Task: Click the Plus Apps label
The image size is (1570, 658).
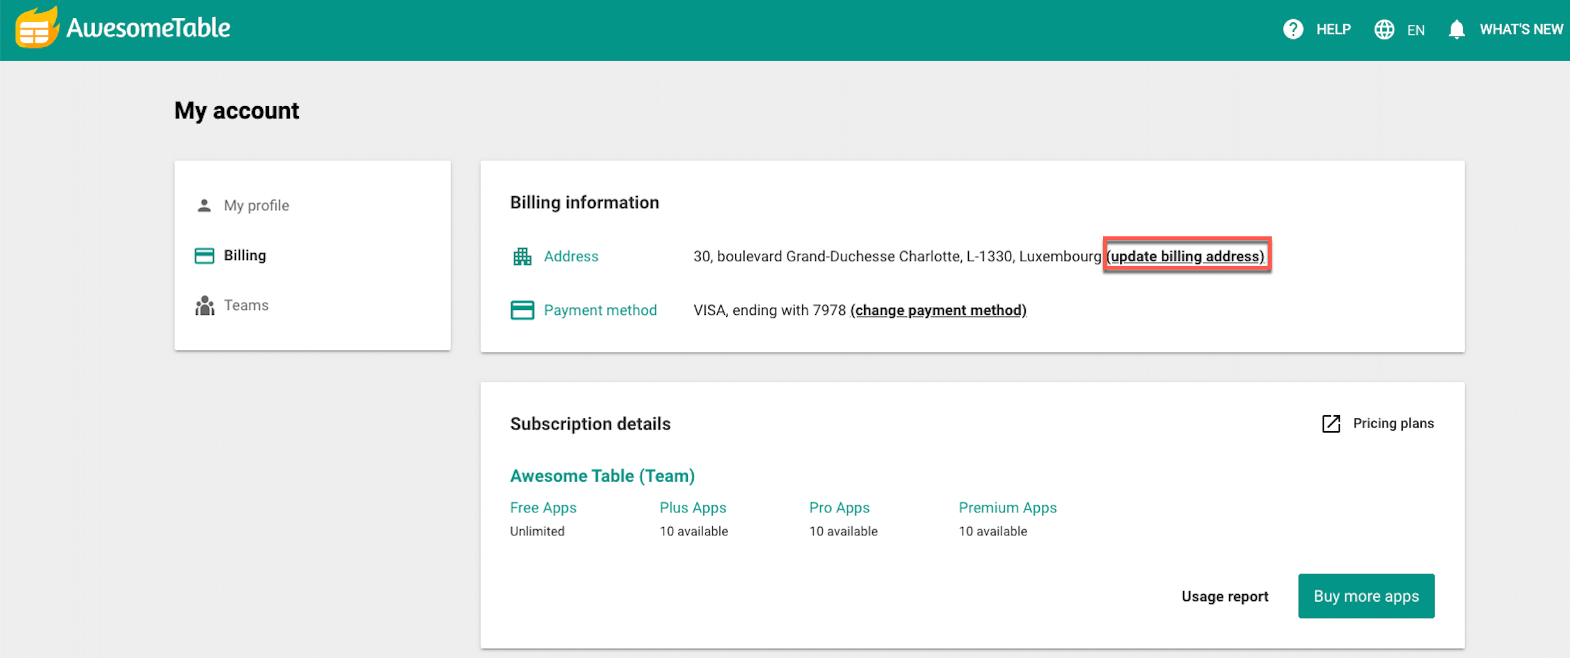Action: point(692,508)
